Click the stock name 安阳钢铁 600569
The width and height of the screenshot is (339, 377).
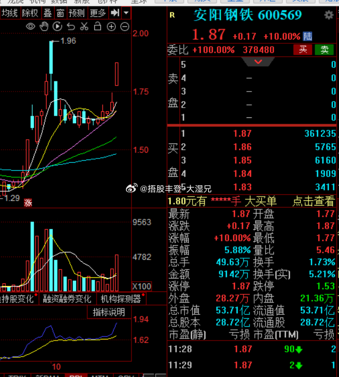247,15
